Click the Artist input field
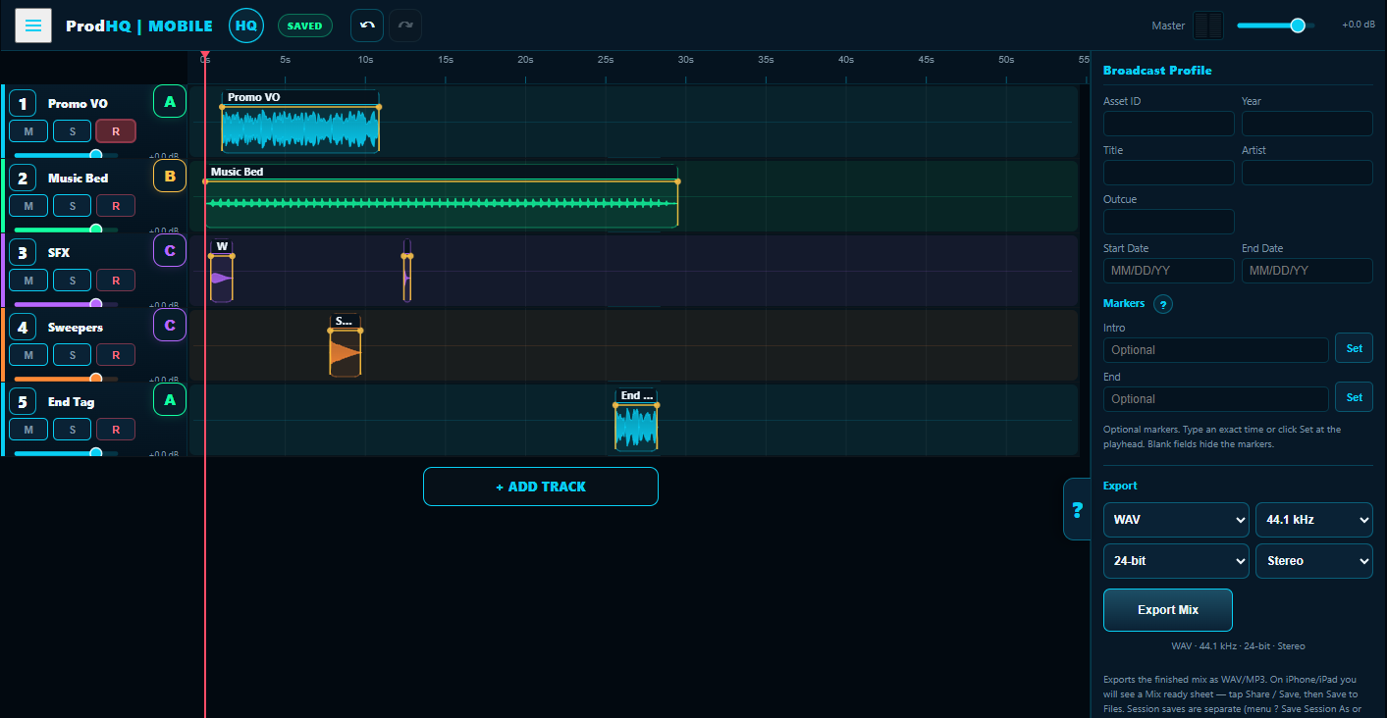 [1307, 173]
